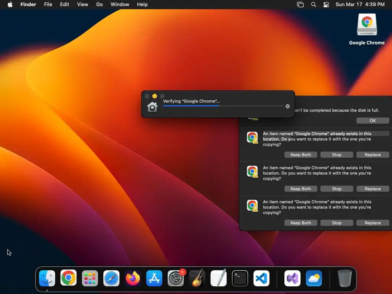The height and width of the screenshot is (294, 392).
Task: Minimize the Verifying Google Chrome window
Action: (155, 96)
